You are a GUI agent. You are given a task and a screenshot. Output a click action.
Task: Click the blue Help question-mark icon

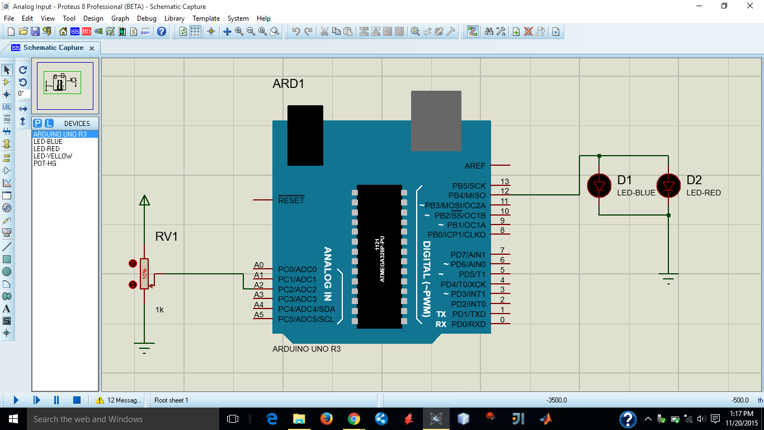tap(162, 31)
